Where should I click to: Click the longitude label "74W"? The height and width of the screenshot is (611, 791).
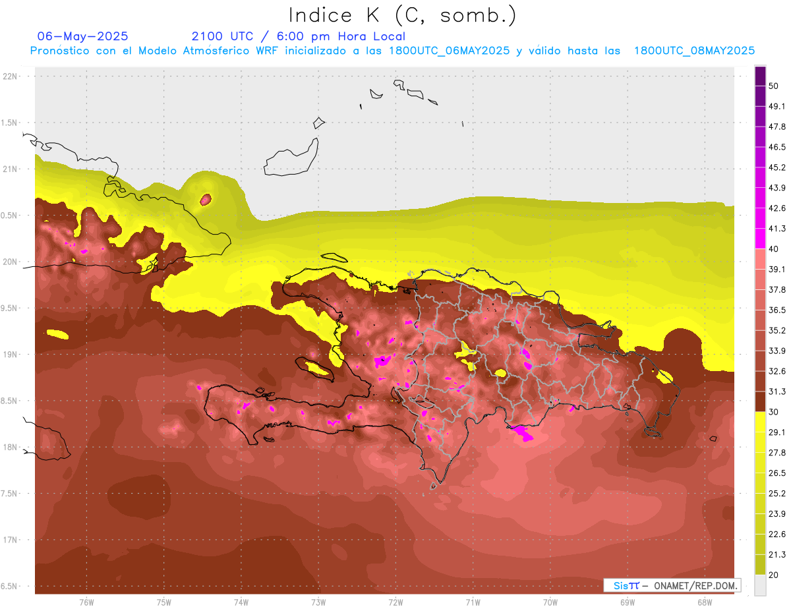[241, 602]
